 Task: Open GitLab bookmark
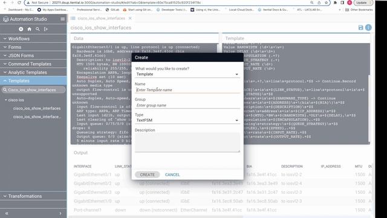click(x=112, y=10)
